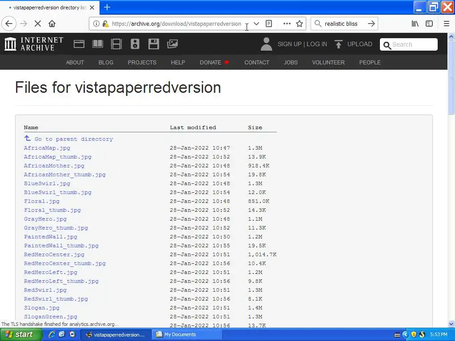Open PROJECTS in the navigation menu

(x=142, y=62)
